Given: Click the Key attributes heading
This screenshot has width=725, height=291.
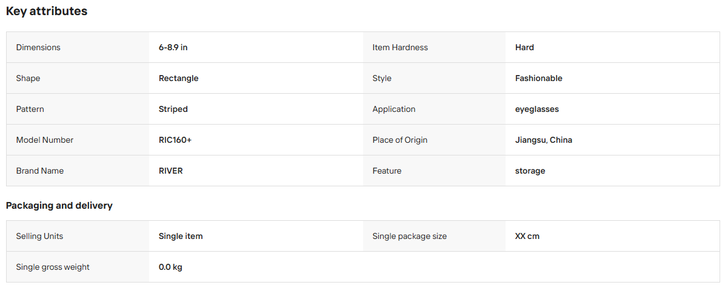Looking at the screenshot, I should pyautogui.click(x=46, y=11).
